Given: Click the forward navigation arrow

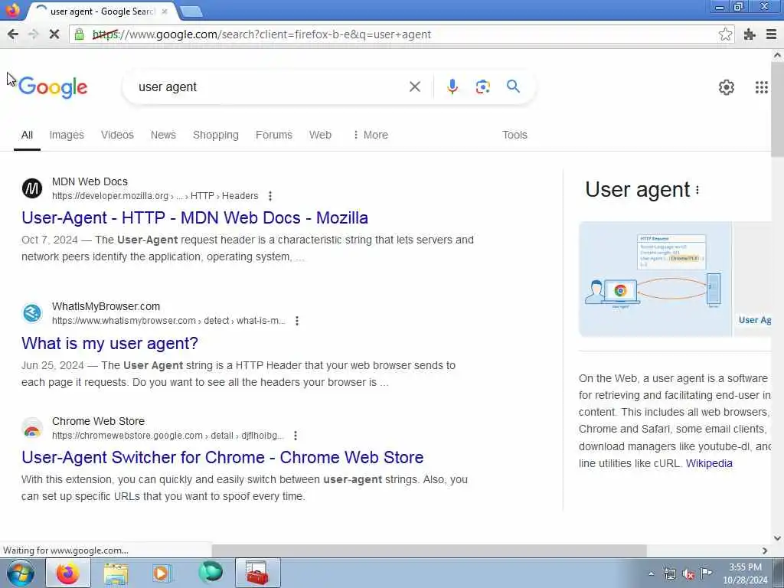Looking at the screenshot, I should coord(33,34).
